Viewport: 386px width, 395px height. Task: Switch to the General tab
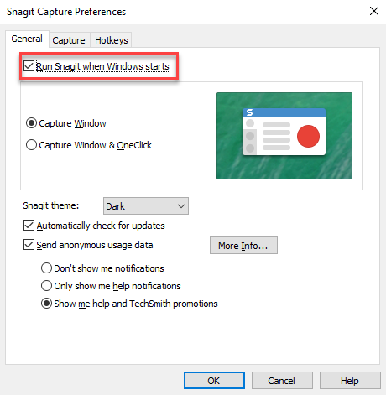point(27,39)
